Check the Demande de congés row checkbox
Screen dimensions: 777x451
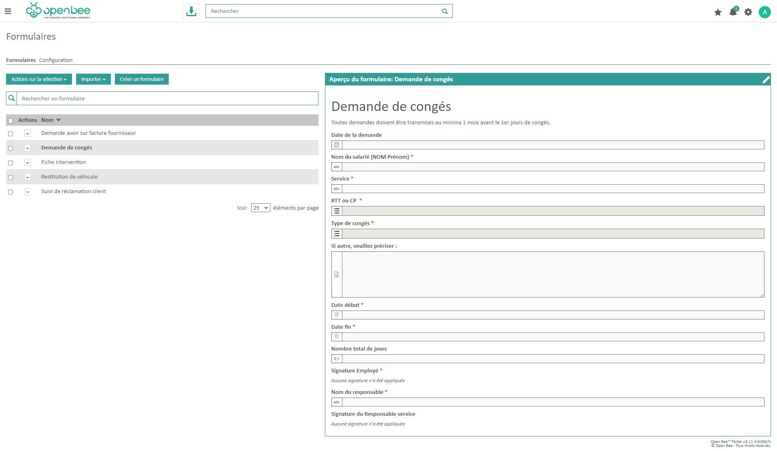click(x=11, y=148)
